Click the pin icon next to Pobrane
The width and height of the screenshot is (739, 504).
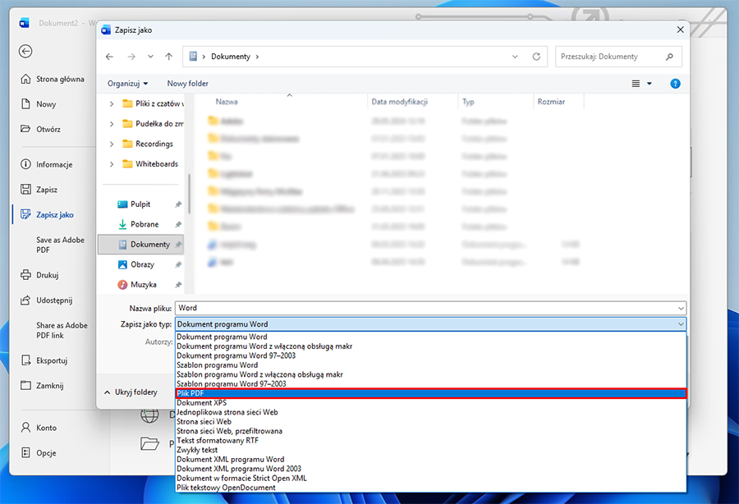178,224
